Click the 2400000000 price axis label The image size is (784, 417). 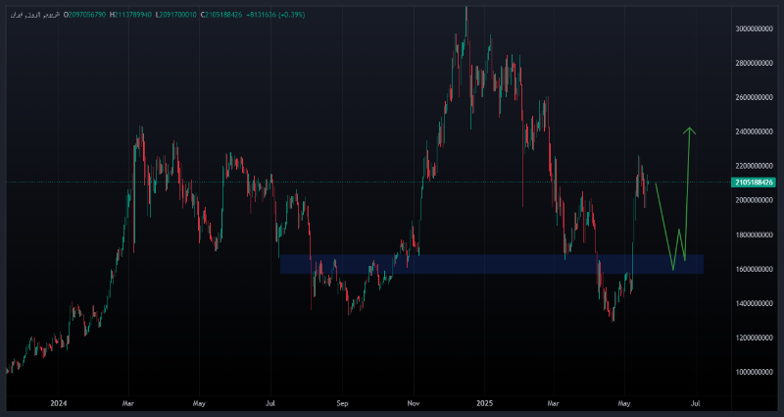click(x=755, y=131)
